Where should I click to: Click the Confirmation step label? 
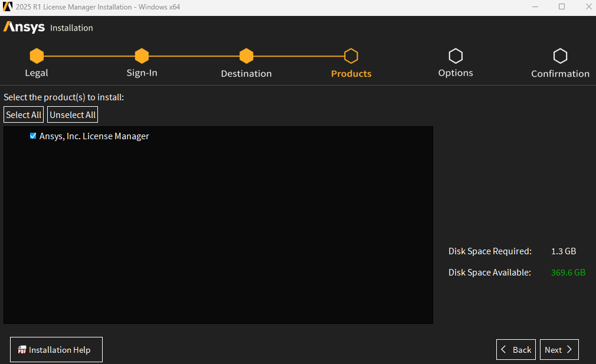click(x=560, y=73)
